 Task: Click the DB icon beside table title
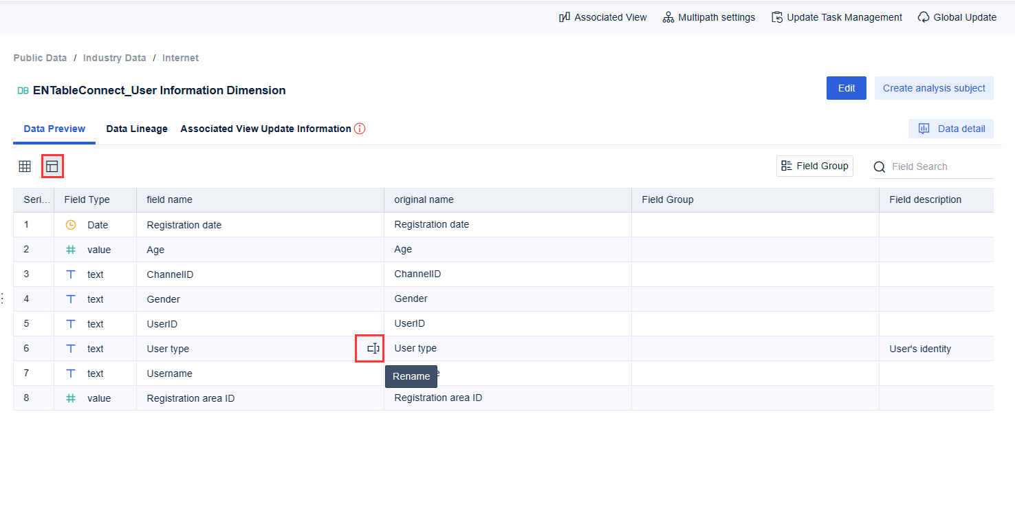click(23, 91)
